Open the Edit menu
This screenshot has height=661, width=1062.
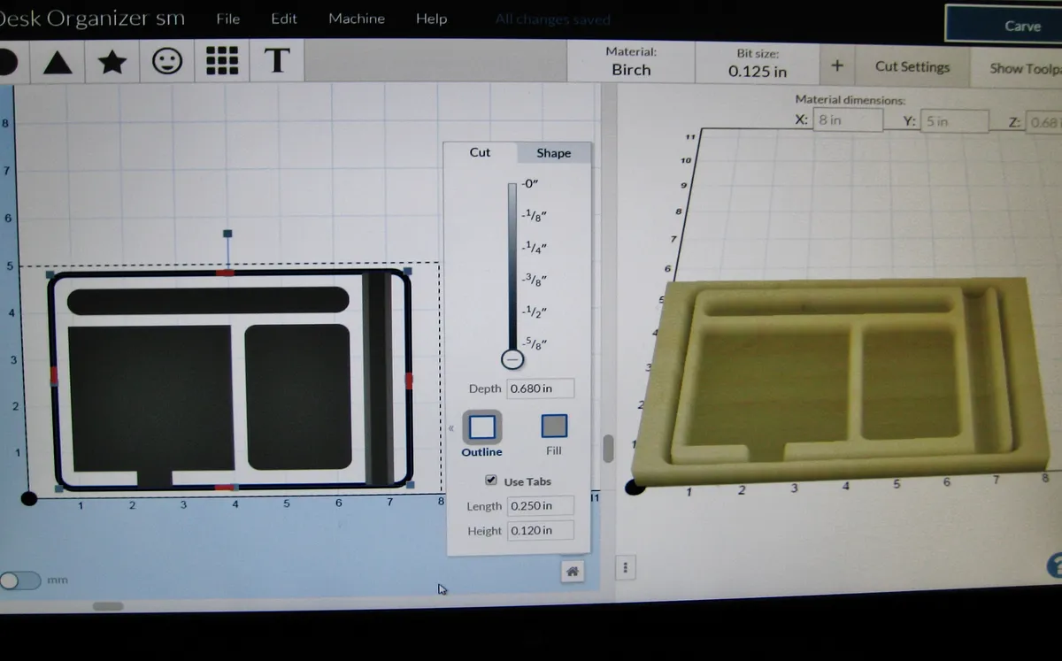point(284,19)
